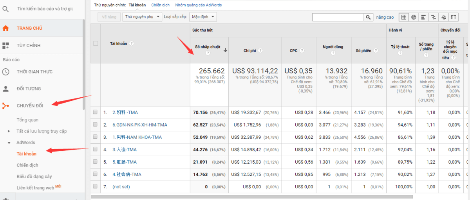Open the Thứ nguyên phụ dropdown
Viewport: 470px width, 200px height.
click(x=142, y=17)
